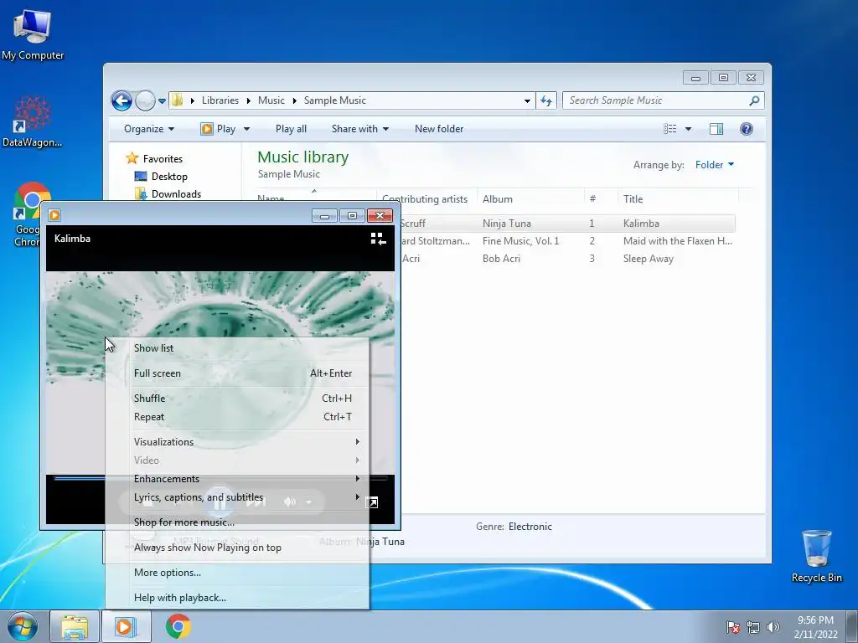Toggle the Explorer preview pane icon
Image resolution: width=858 pixels, height=643 pixels.
[x=716, y=129]
